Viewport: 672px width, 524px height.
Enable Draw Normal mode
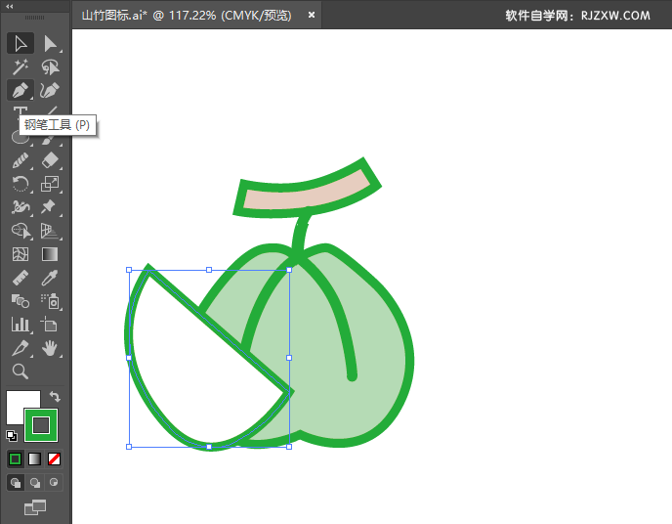click(x=16, y=482)
